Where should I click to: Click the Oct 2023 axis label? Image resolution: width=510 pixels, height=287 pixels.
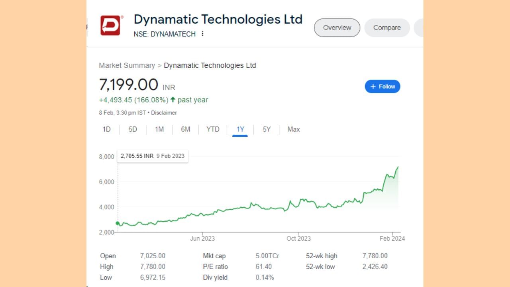299,238
